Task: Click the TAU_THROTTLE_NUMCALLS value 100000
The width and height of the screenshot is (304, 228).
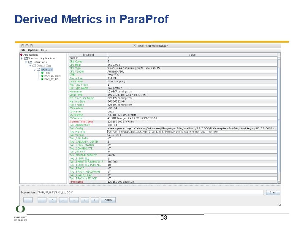Action: [x=192, y=162]
